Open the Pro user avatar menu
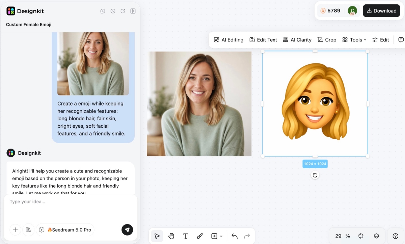Viewport: 405px width, 244px height. (x=352, y=11)
